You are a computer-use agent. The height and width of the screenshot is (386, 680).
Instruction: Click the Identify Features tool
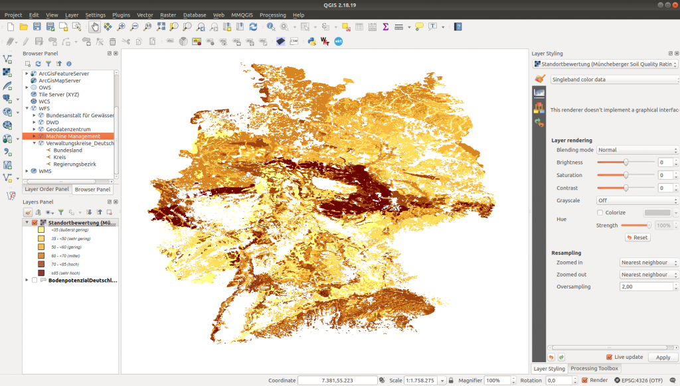271,27
